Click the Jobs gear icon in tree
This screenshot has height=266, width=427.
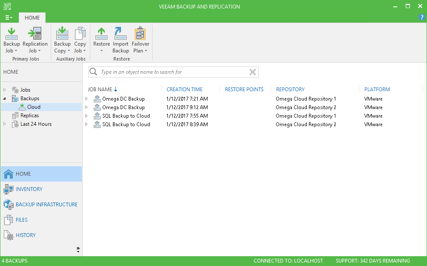15,90
